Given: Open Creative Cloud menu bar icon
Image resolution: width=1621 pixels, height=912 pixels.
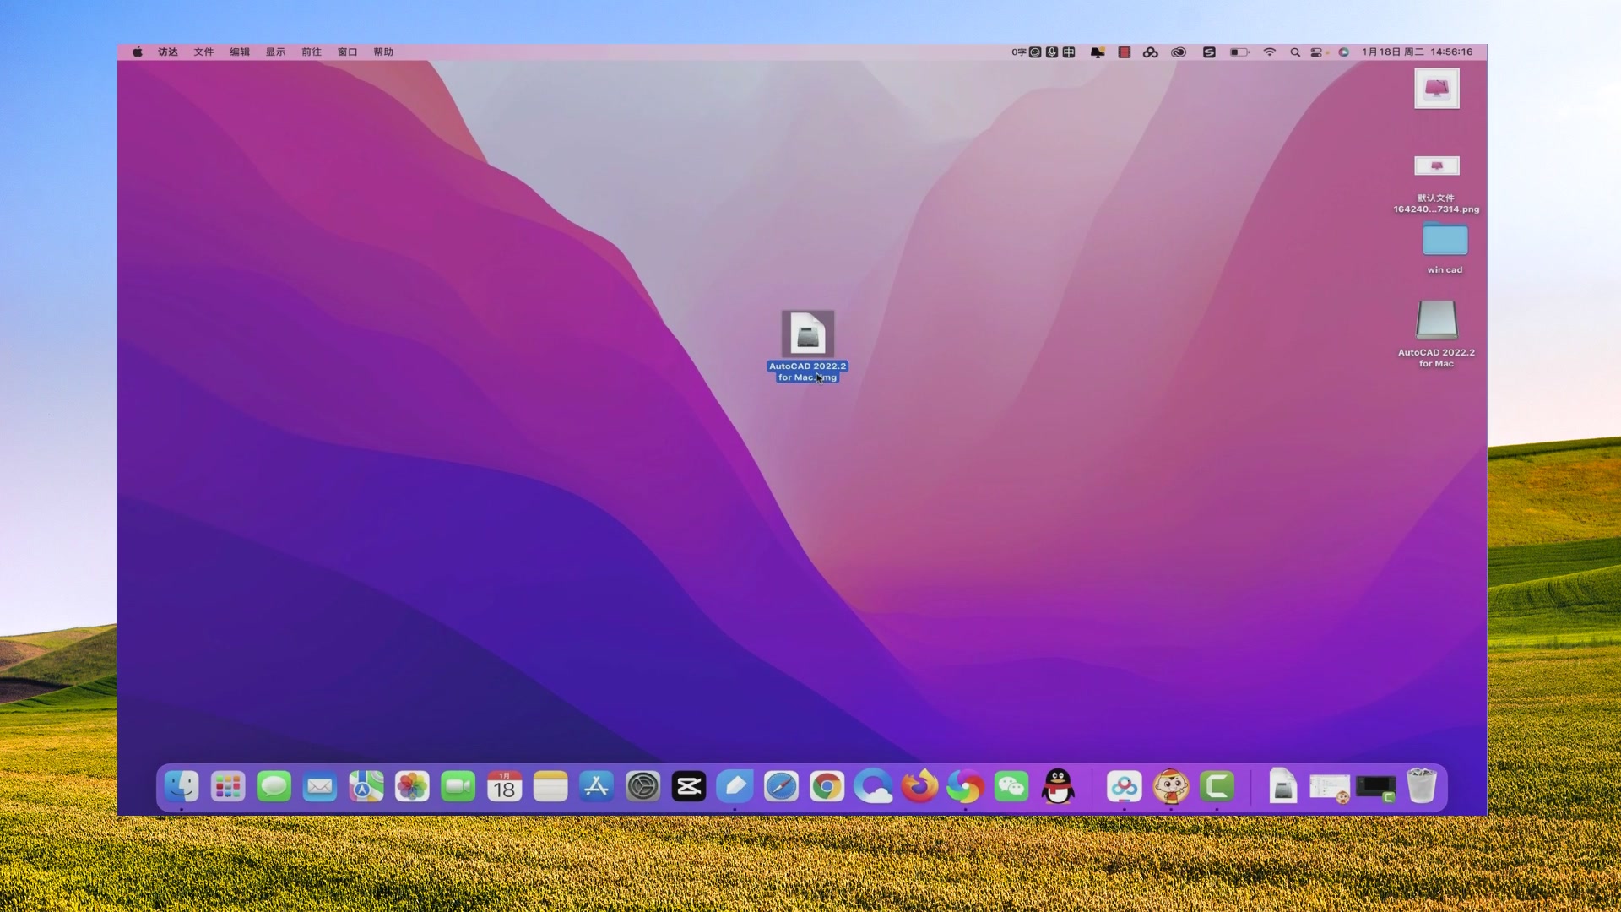Looking at the screenshot, I should tap(1179, 52).
